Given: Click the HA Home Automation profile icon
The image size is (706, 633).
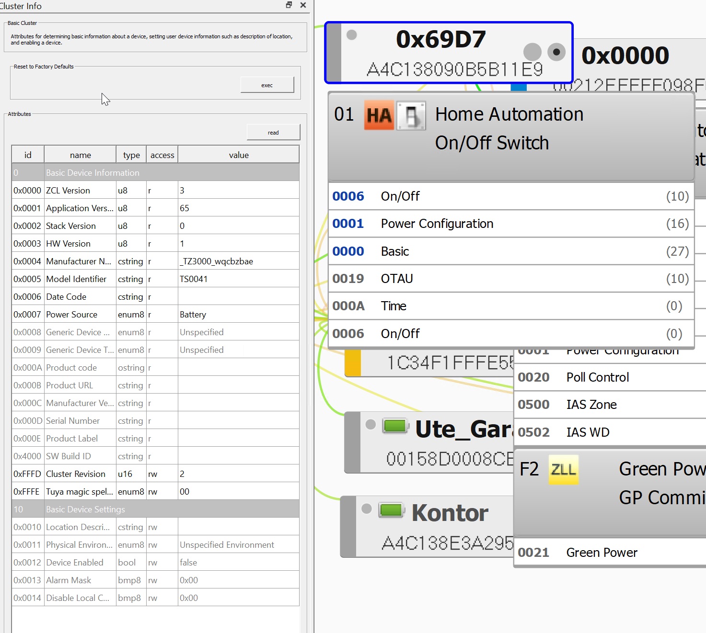Looking at the screenshot, I should [378, 115].
